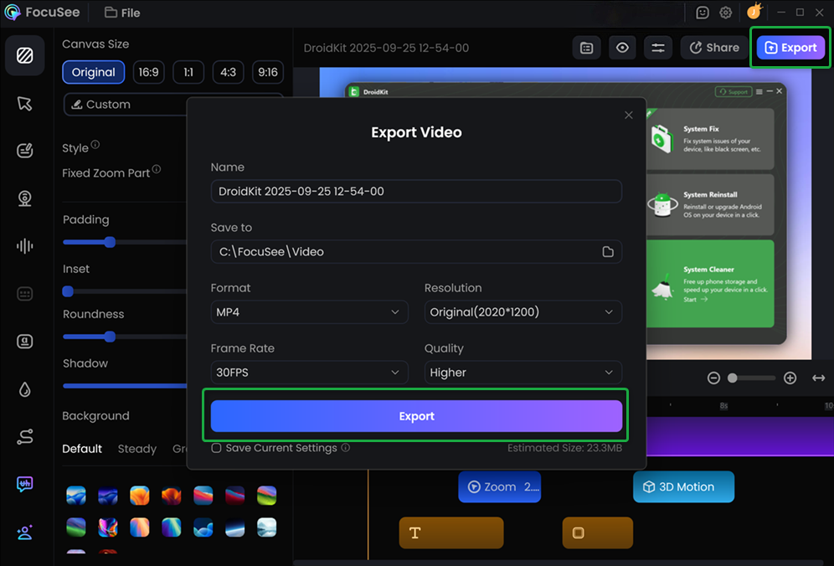Open the canvas settings sidebar icon

click(x=24, y=55)
